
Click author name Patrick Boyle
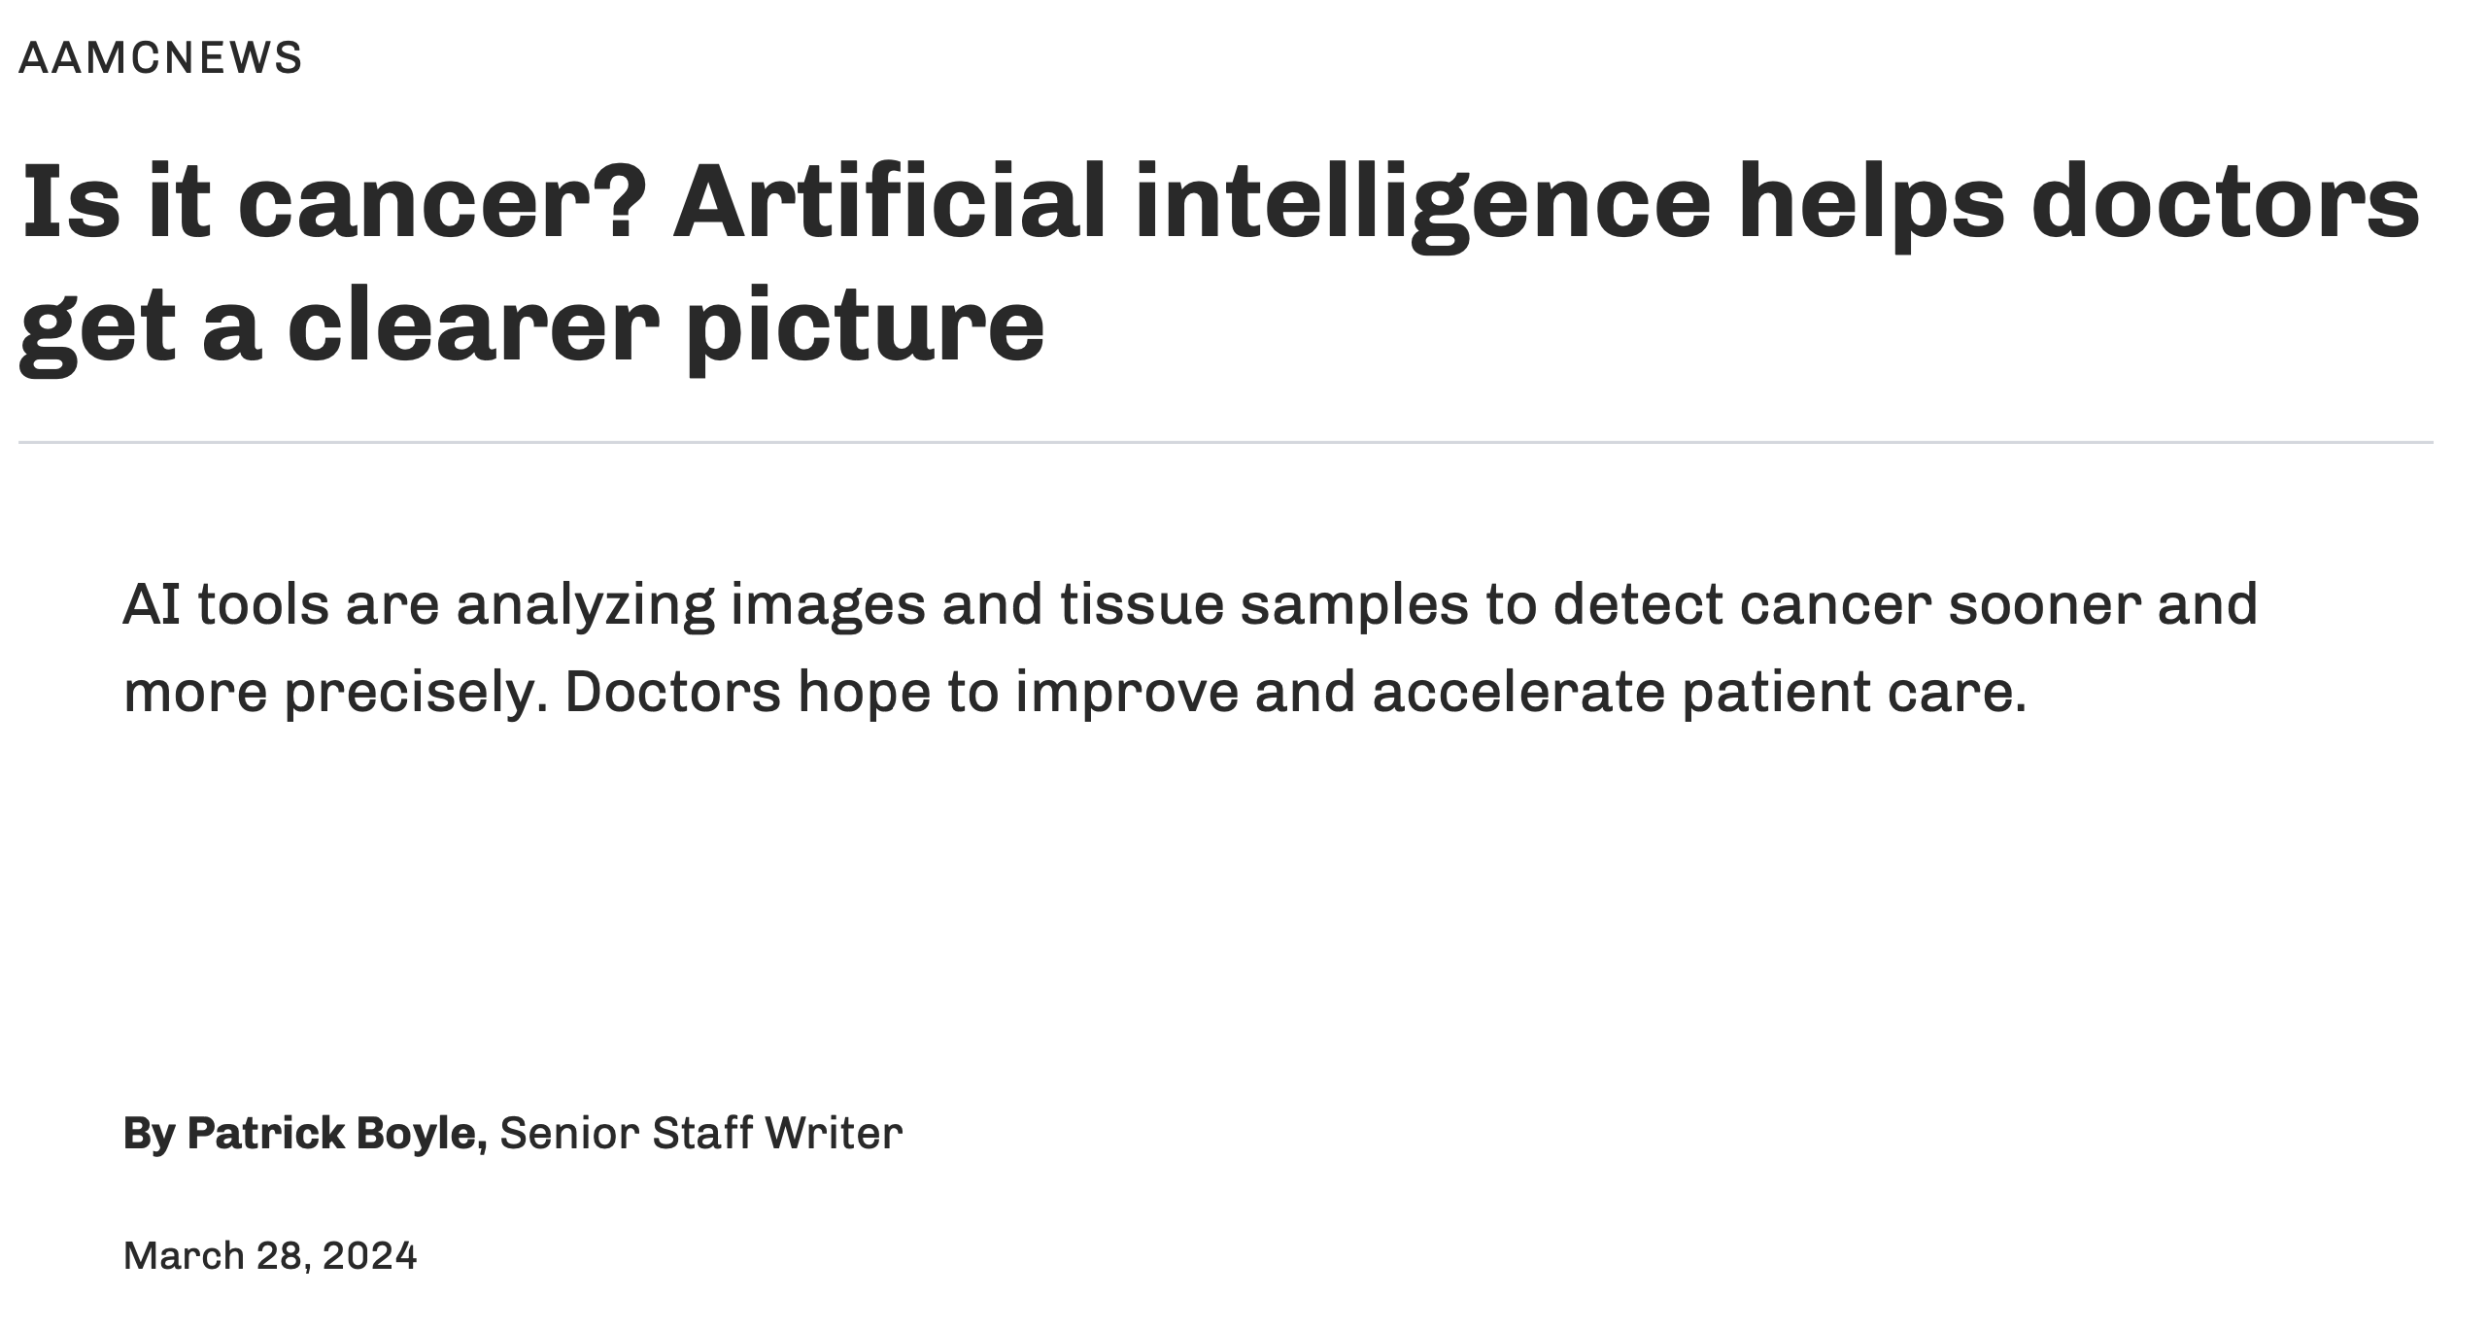pyautogui.click(x=335, y=1133)
